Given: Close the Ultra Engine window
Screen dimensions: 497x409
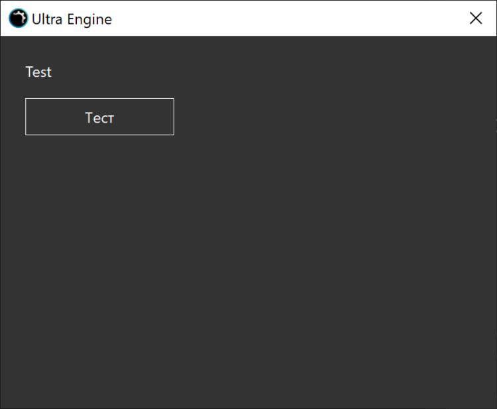Looking at the screenshot, I should [x=475, y=19].
